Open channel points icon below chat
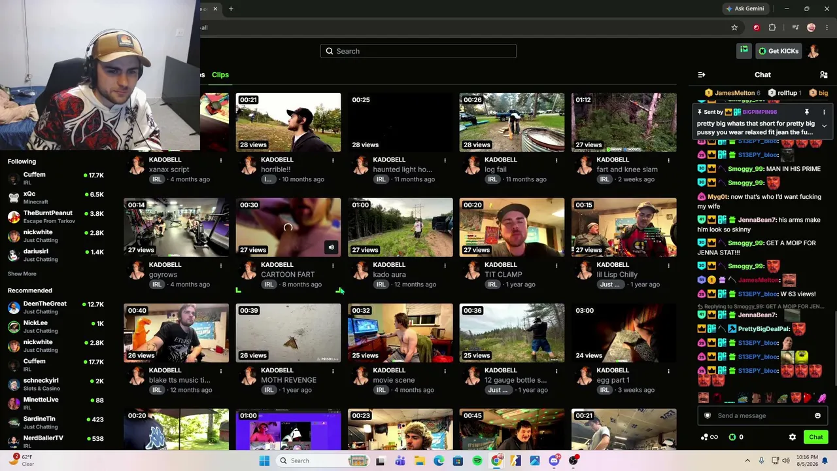The width and height of the screenshot is (837, 471). point(709,437)
